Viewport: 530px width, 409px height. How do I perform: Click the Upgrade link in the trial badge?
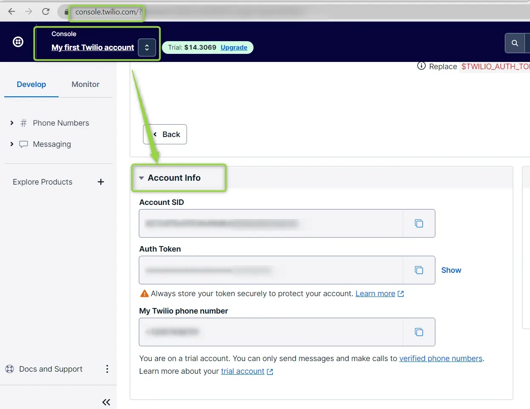coord(234,48)
